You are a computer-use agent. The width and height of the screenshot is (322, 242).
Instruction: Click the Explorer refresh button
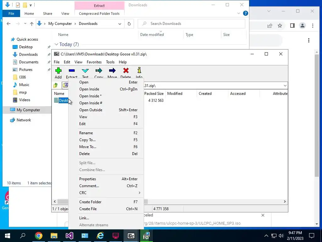click(x=129, y=24)
